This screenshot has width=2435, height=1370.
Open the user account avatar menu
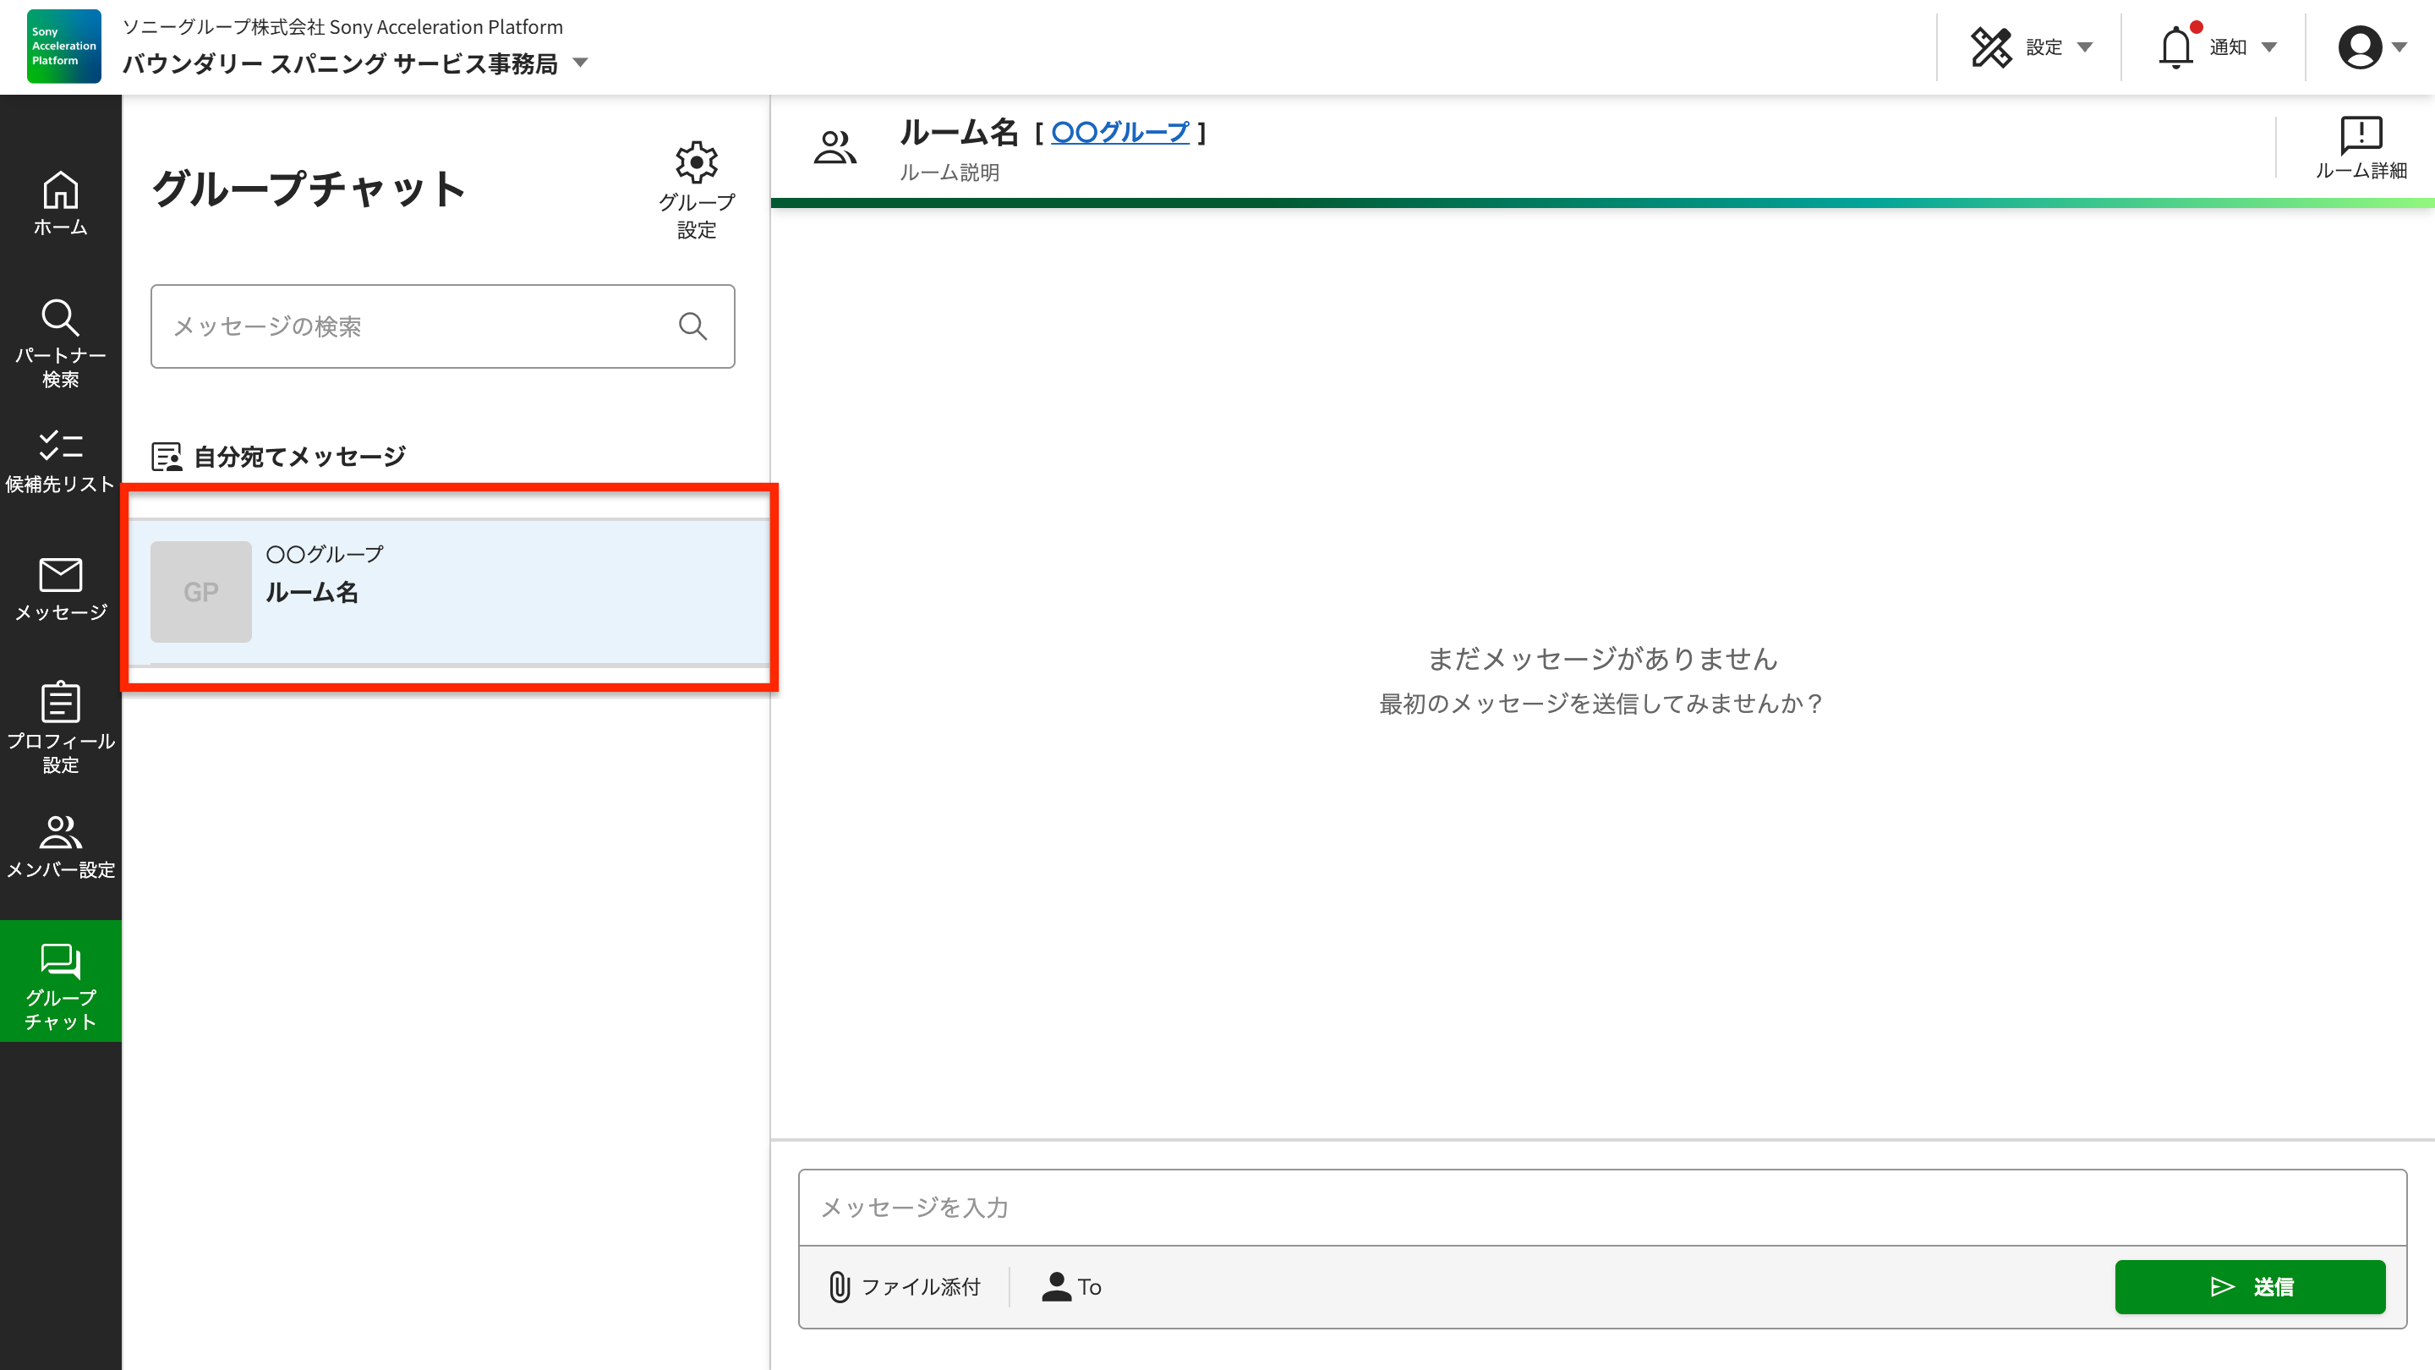[2371, 47]
